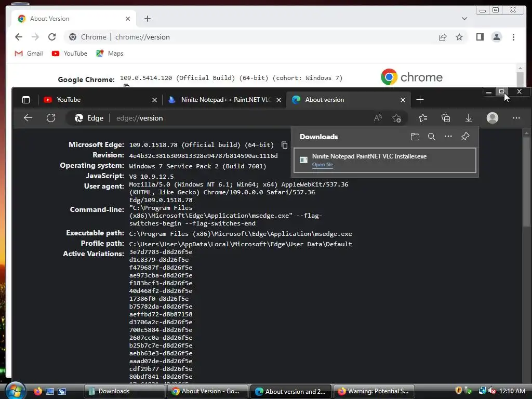Toggle the Edge Downloads toolbar button
This screenshot has height=399, width=532.
468,118
